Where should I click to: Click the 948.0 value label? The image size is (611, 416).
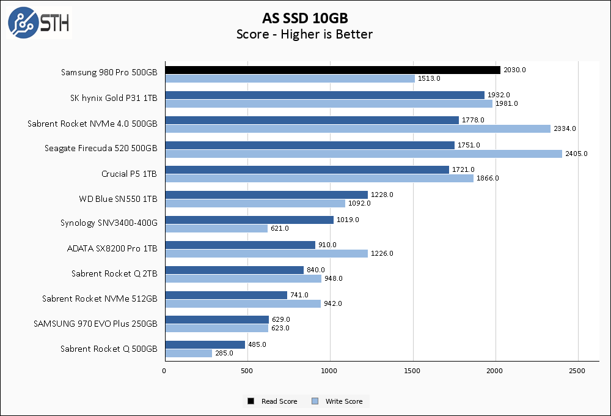pyautogui.click(x=334, y=278)
